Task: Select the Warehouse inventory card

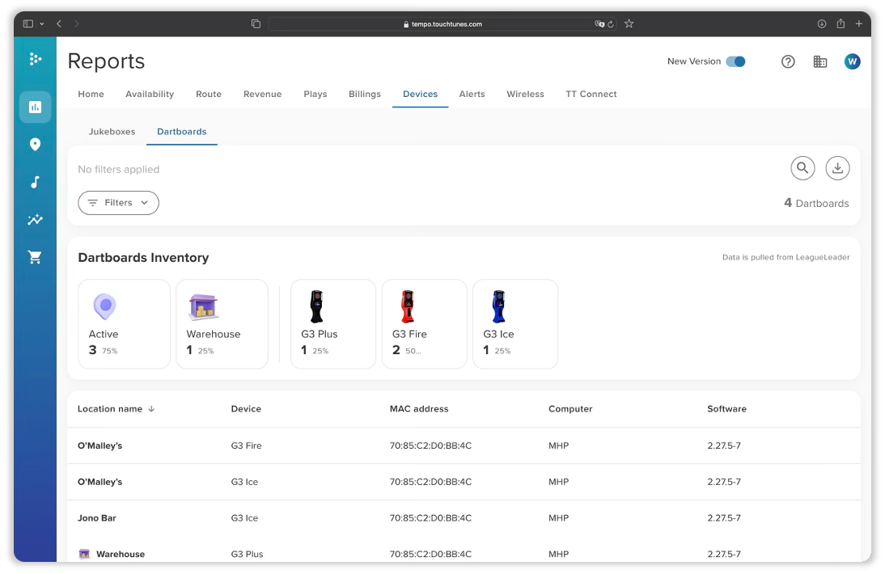Action: tap(222, 323)
